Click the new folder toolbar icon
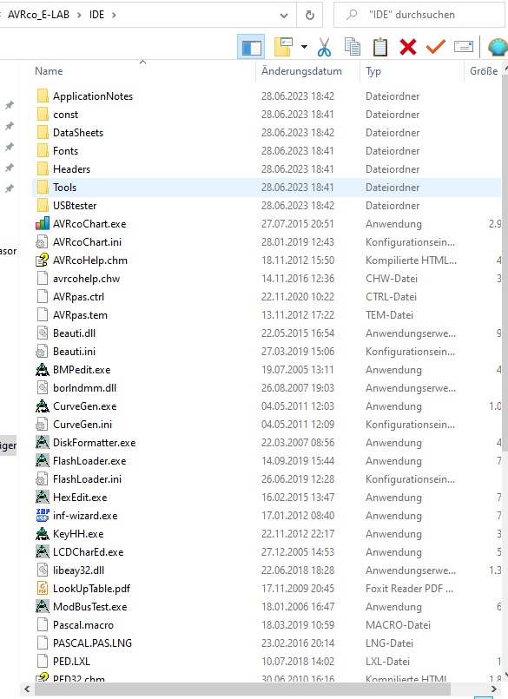This screenshot has width=508, height=699. pyautogui.click(x=283, y=47)
